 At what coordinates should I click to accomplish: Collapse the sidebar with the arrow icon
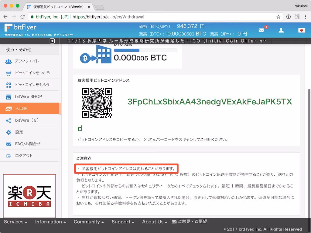tap(52, 41)
